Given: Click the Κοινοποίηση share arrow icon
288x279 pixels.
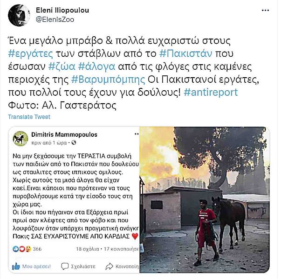Looking at the screenshot, I should (x=110, y=266).
